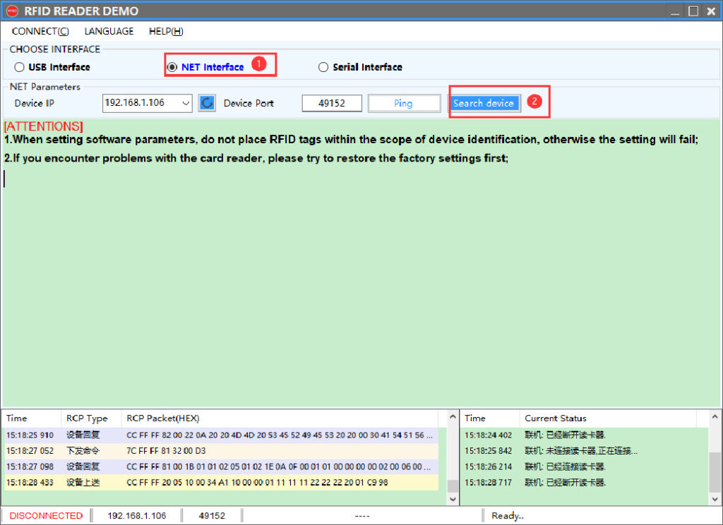Maximize the RFID READER DEMO window
723x525 pixels.
point(693,11)
